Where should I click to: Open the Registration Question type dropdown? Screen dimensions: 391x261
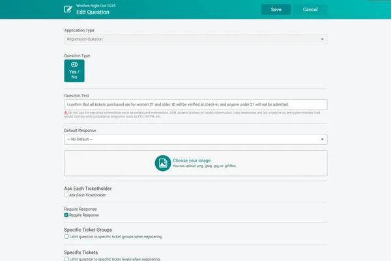tap(195, 39)
